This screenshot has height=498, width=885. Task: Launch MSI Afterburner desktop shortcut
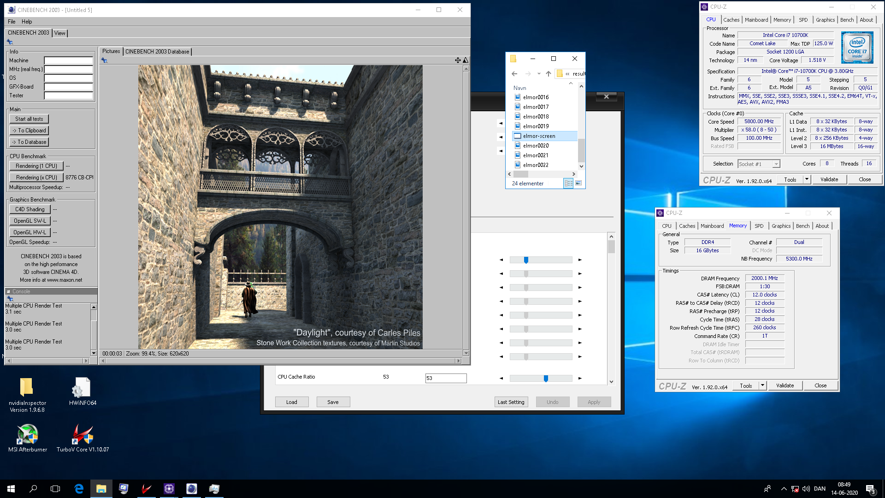coord(28,438)
